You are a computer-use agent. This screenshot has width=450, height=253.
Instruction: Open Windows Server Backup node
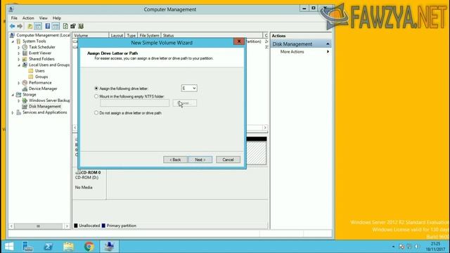pos(49,100)
